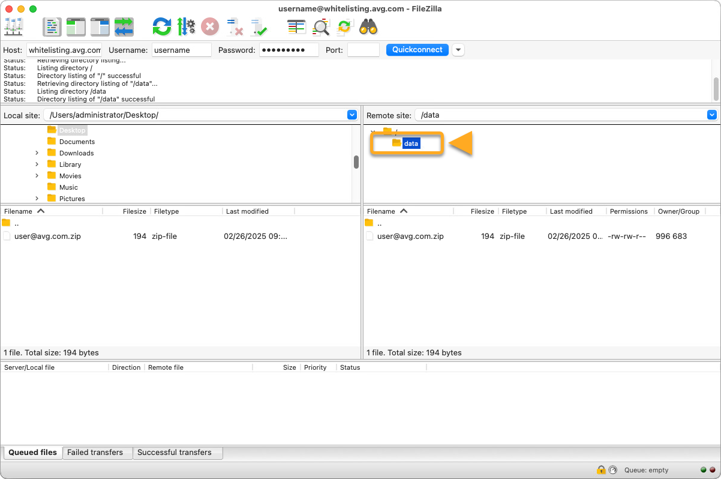721x479 pixels.
Task: Open directory listing filters icon
Action: (296, 27)
